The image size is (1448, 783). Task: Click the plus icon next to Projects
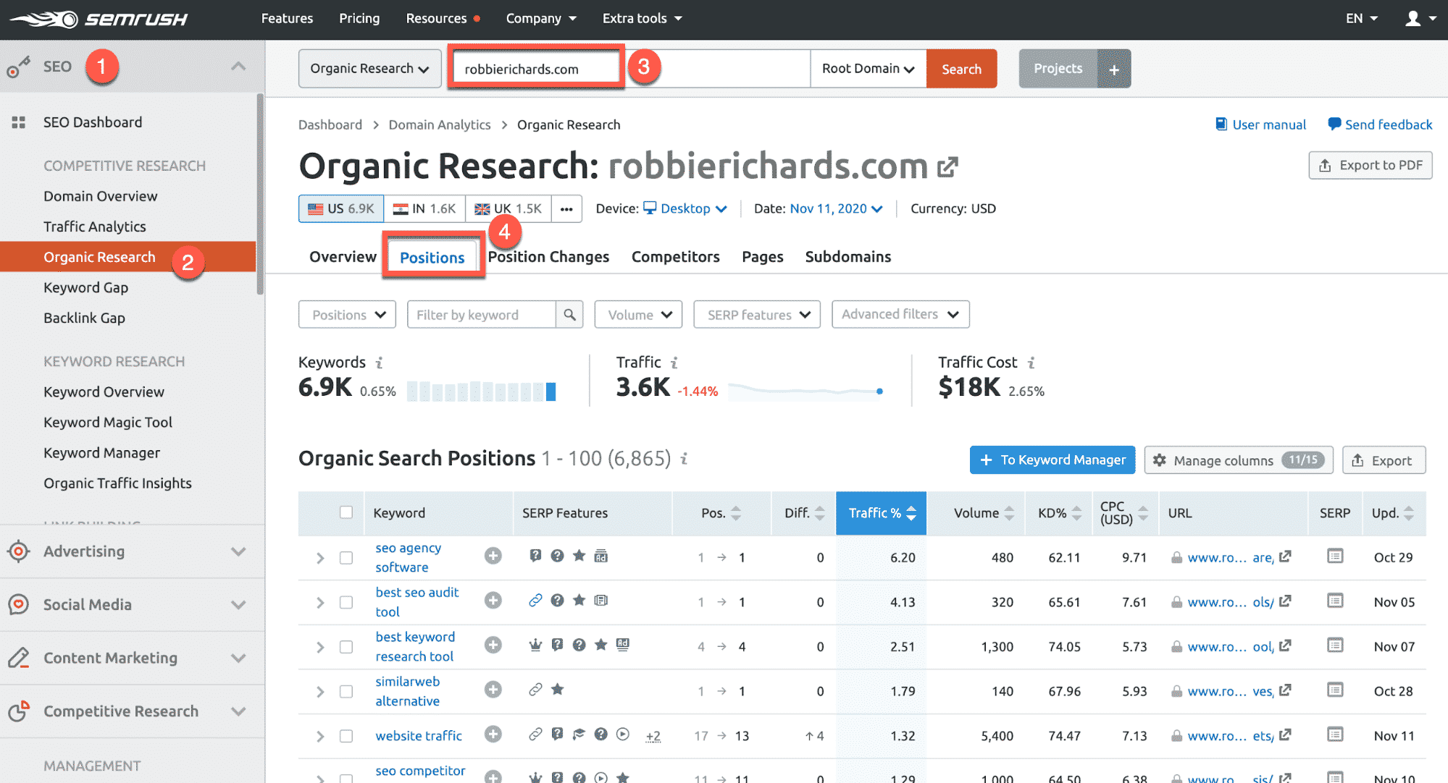click(x=1114, y=69)
